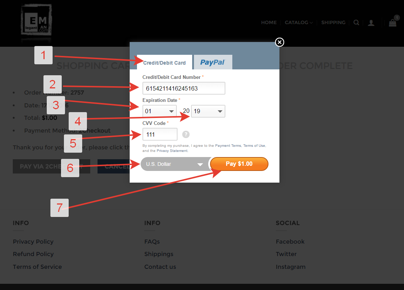The width and height of the screenshot is (404, 290).
Task: Open the Contact us footer link
Action: point(160,267)
